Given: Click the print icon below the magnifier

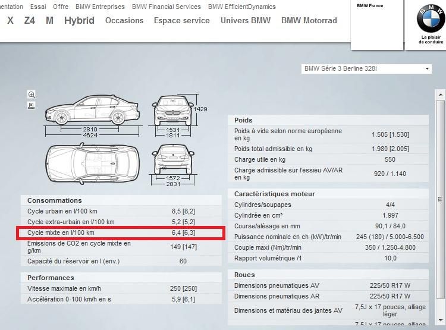Looking at the screenshot, I should tap(32, 106).
